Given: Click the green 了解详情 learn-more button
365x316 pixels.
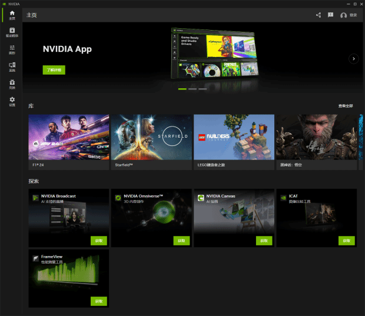Looking at the screenshot, I should tap(54, 70).
